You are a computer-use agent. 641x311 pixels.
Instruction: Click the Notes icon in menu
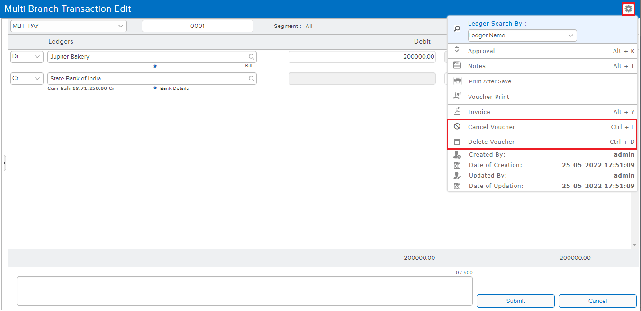(457, 65)
